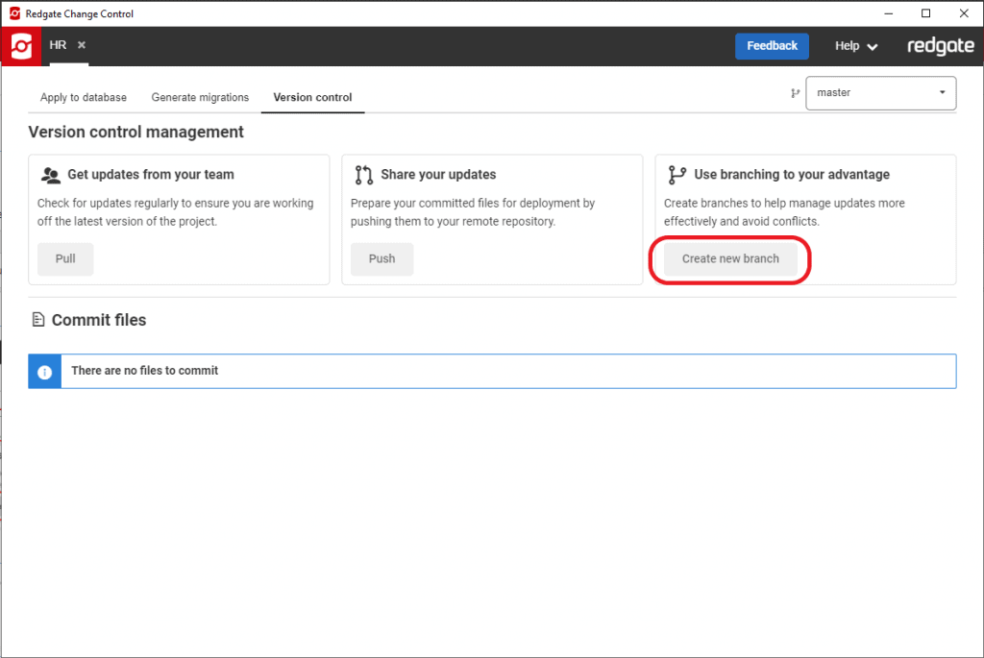The height and width of the screenshot is (658, 984).
Task: Click the Redgate Change Control logo icon
Action: point(21,45)
